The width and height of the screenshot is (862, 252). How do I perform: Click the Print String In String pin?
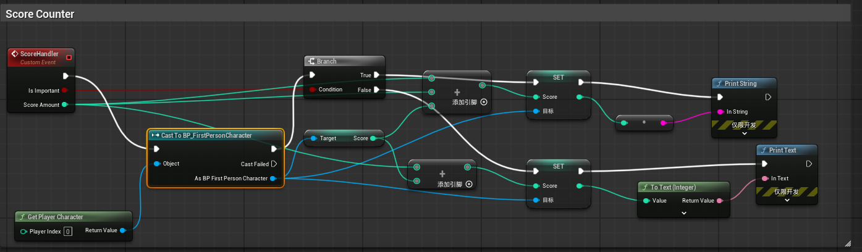pos(720,112)
